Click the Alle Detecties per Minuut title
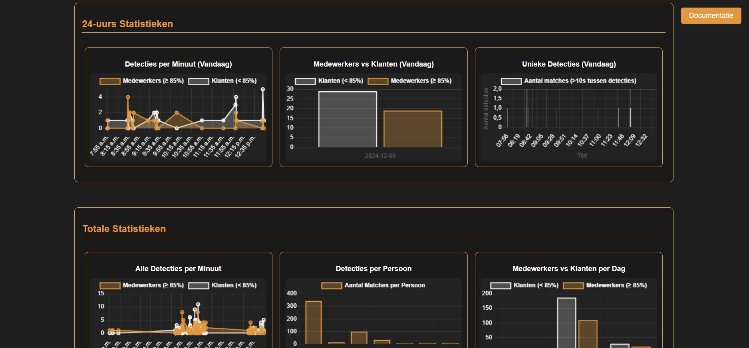Screen dimensions: 749x348 (x=178, y=269)
